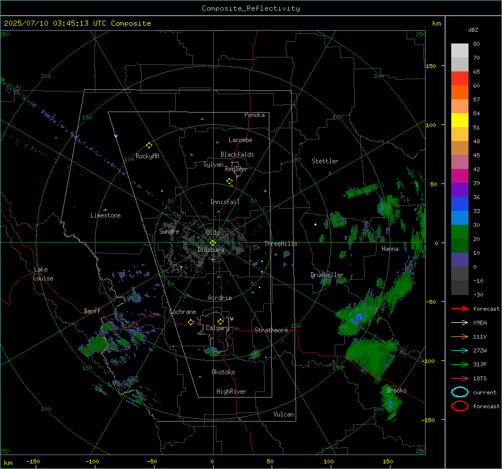The height and width of the screenshot is (469, 502).
Task: Click the yellow diamond marker below RedDeer
Action: [229, 181]
